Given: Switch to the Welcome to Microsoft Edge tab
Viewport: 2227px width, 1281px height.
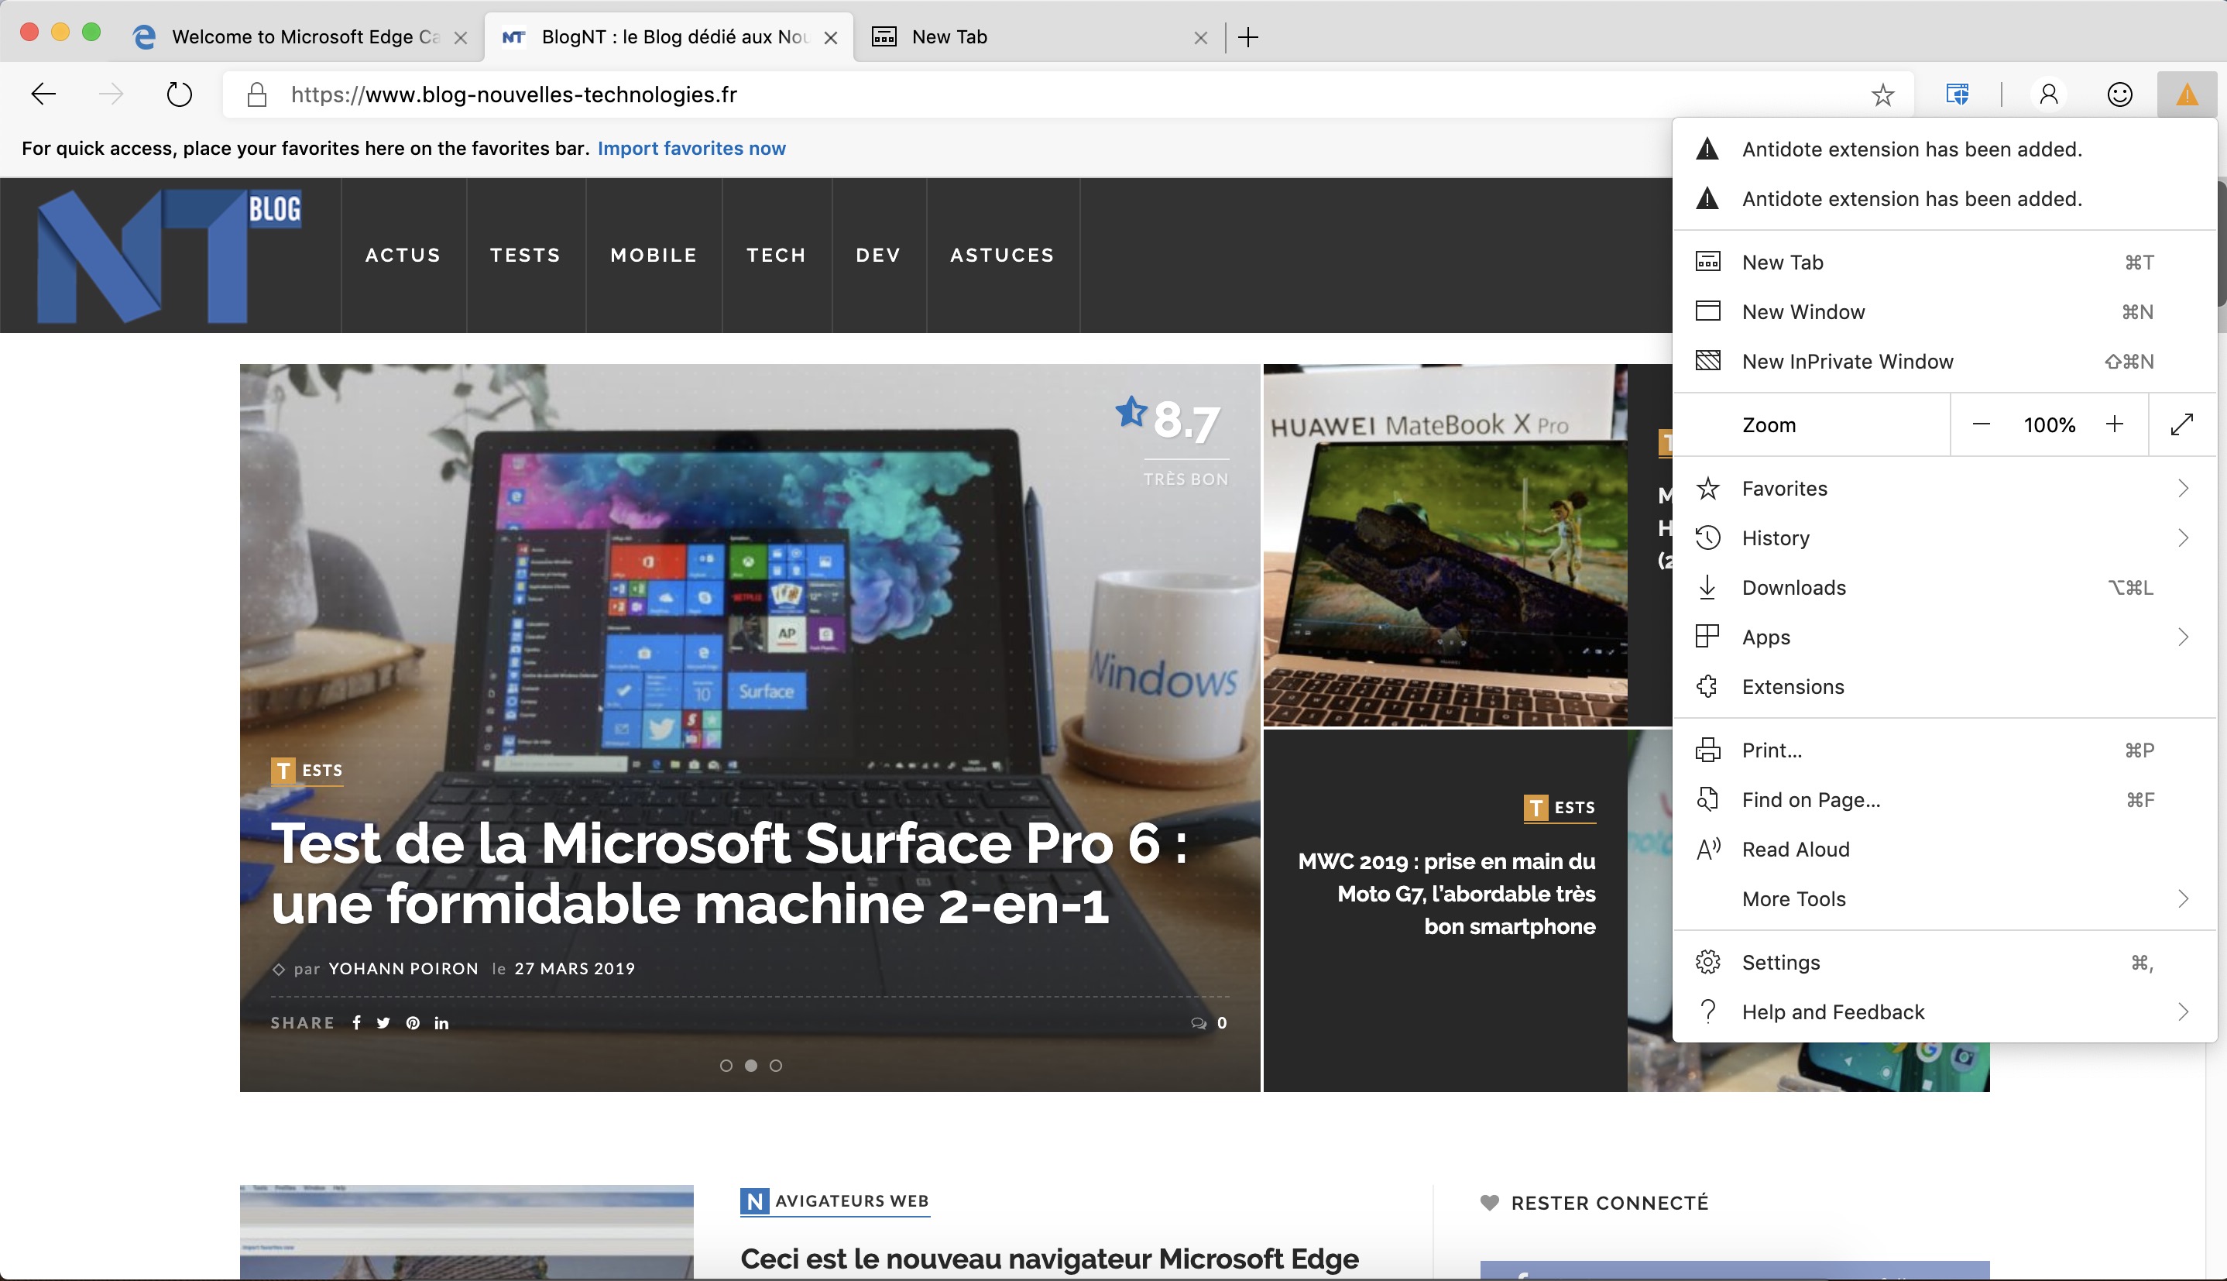Looking at the screenshot, I should (304, 37).
